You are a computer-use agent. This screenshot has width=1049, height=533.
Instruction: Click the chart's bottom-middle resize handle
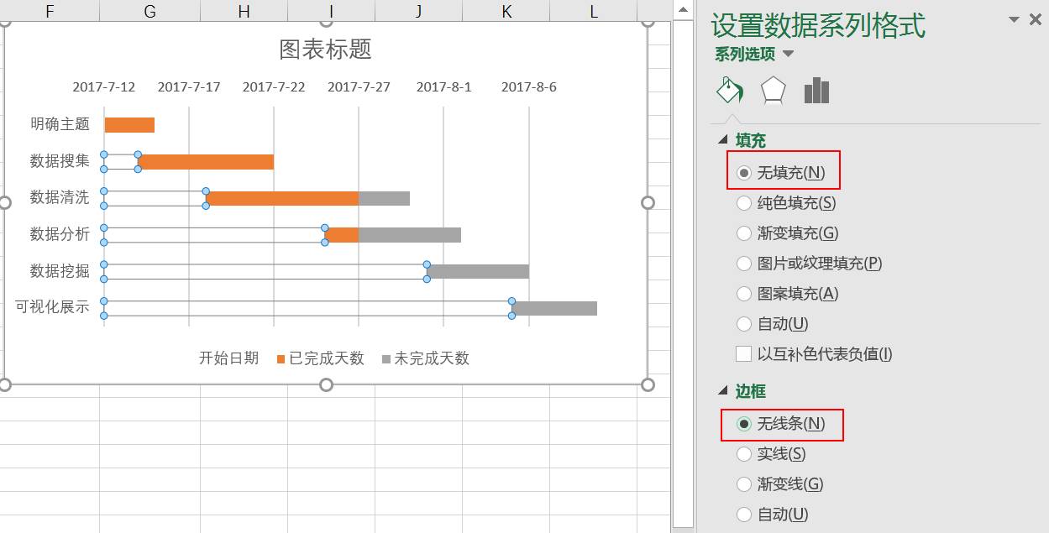pyautogui.click(x=327, y=384)
